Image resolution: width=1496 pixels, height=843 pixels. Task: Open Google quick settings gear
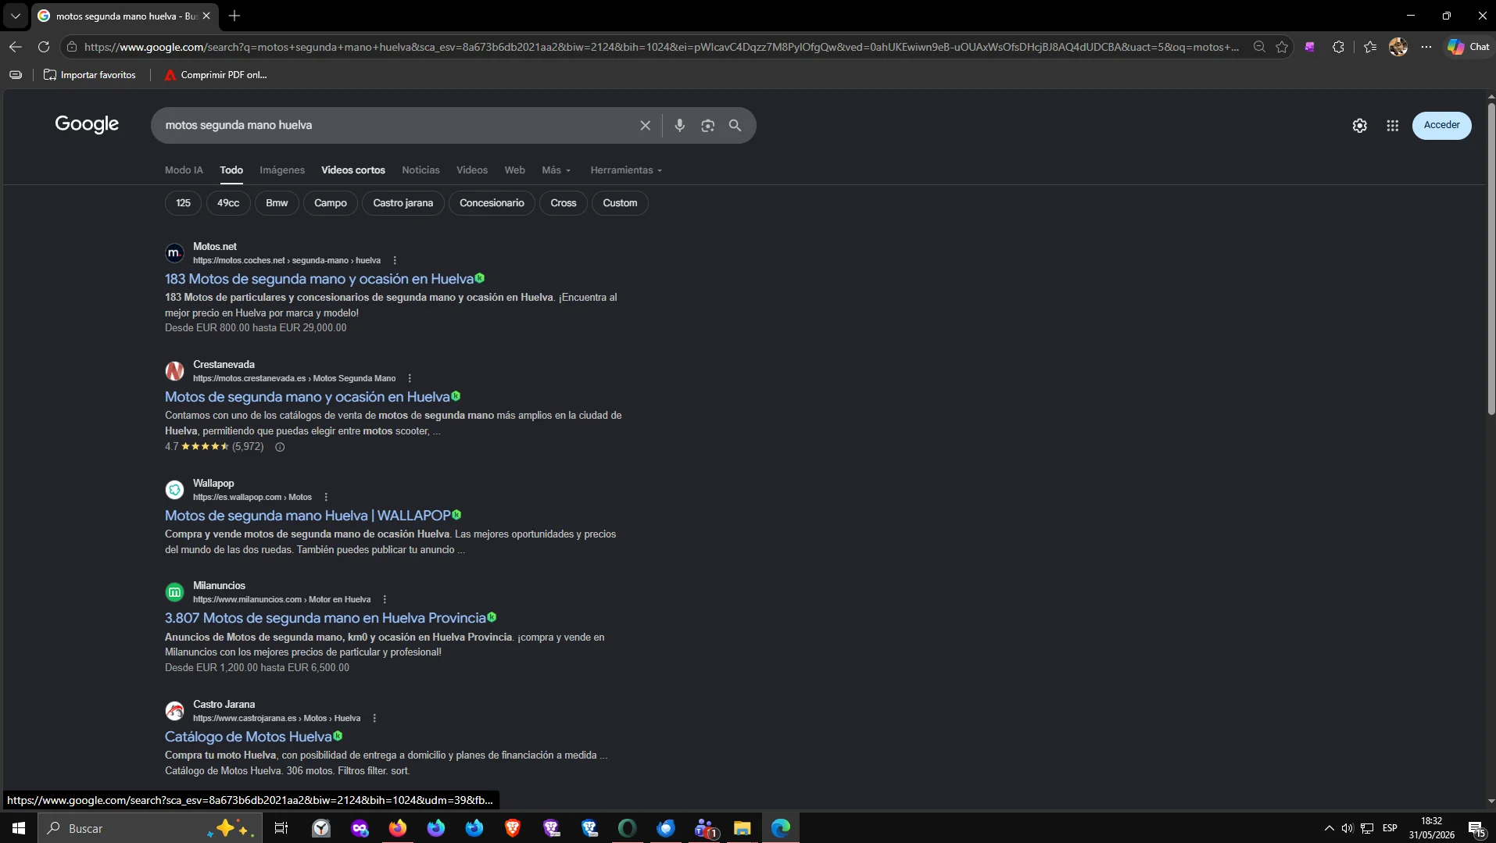pos(1359,125)
